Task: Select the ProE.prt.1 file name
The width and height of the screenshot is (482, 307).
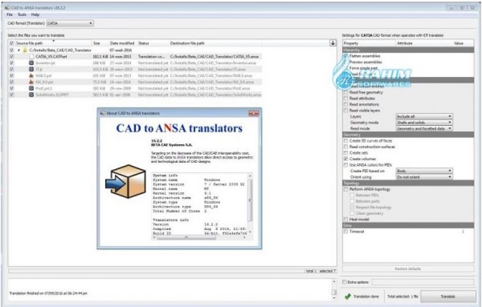Action: point(44,88)
